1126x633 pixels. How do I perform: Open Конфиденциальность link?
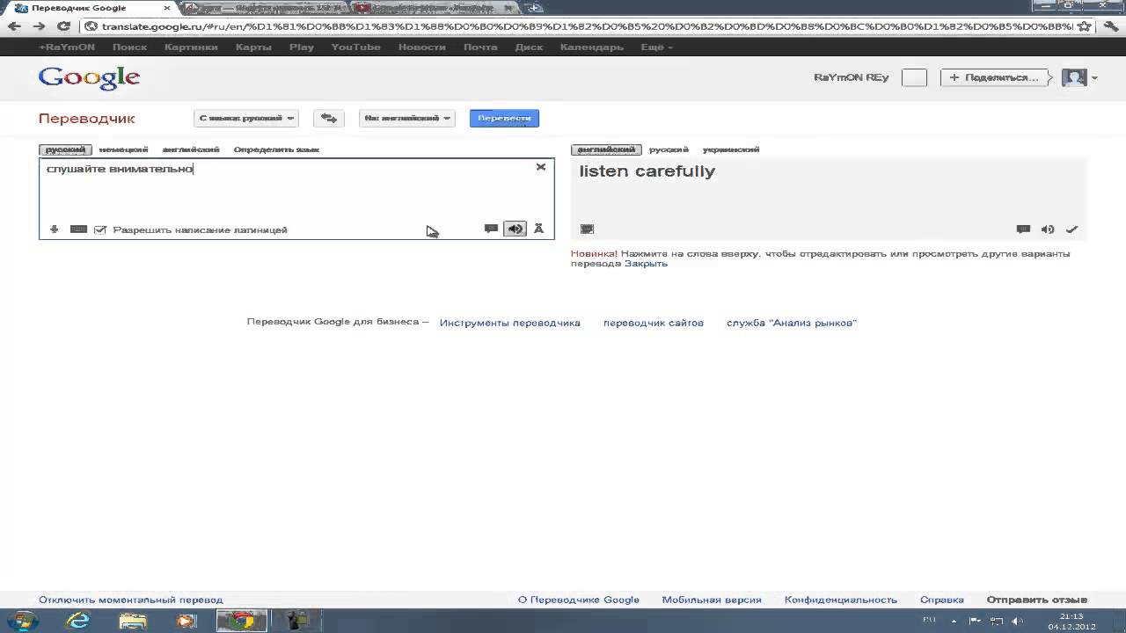841,600
